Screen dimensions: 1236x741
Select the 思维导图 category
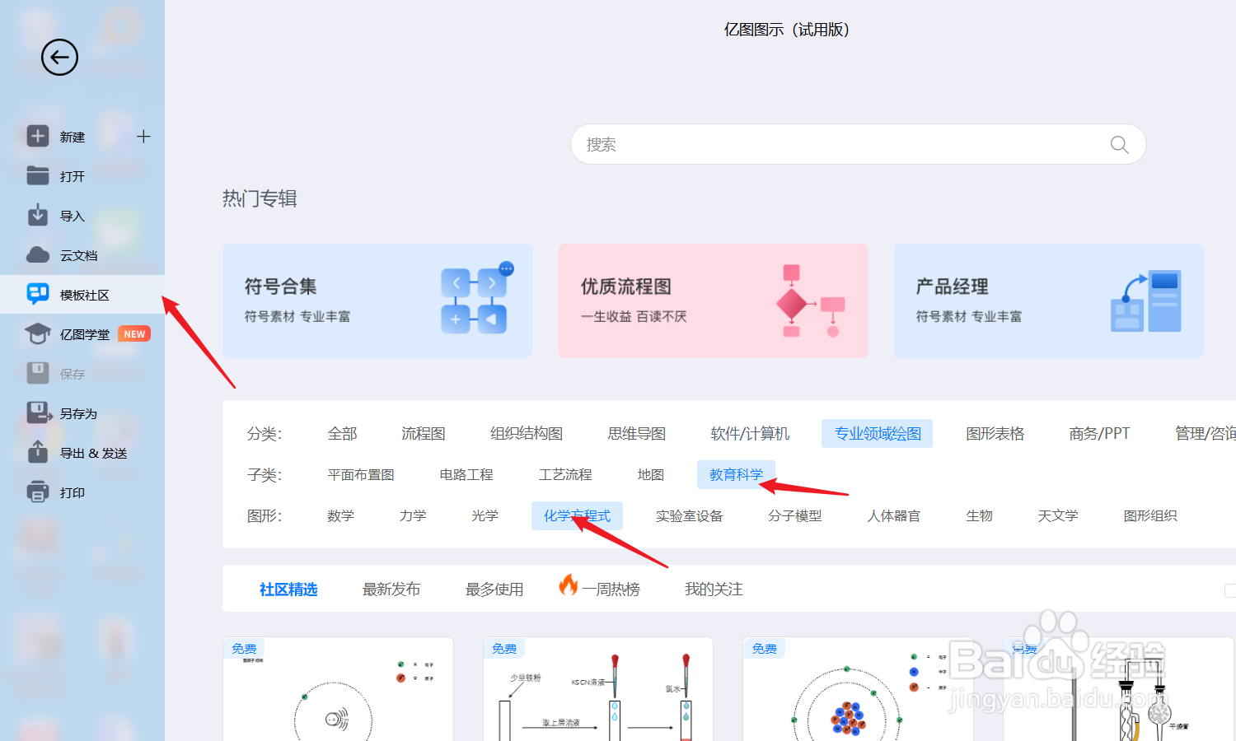click(x=636, y=433)
